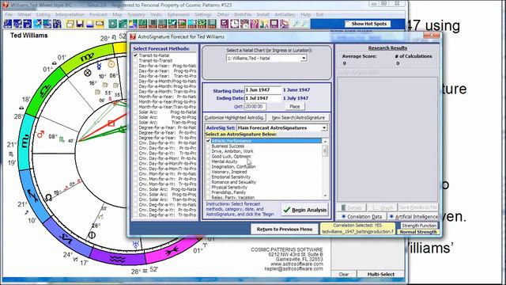Click AstroSignature list scrollbar down arrow
506x285 pixels.
pos(325,196)
